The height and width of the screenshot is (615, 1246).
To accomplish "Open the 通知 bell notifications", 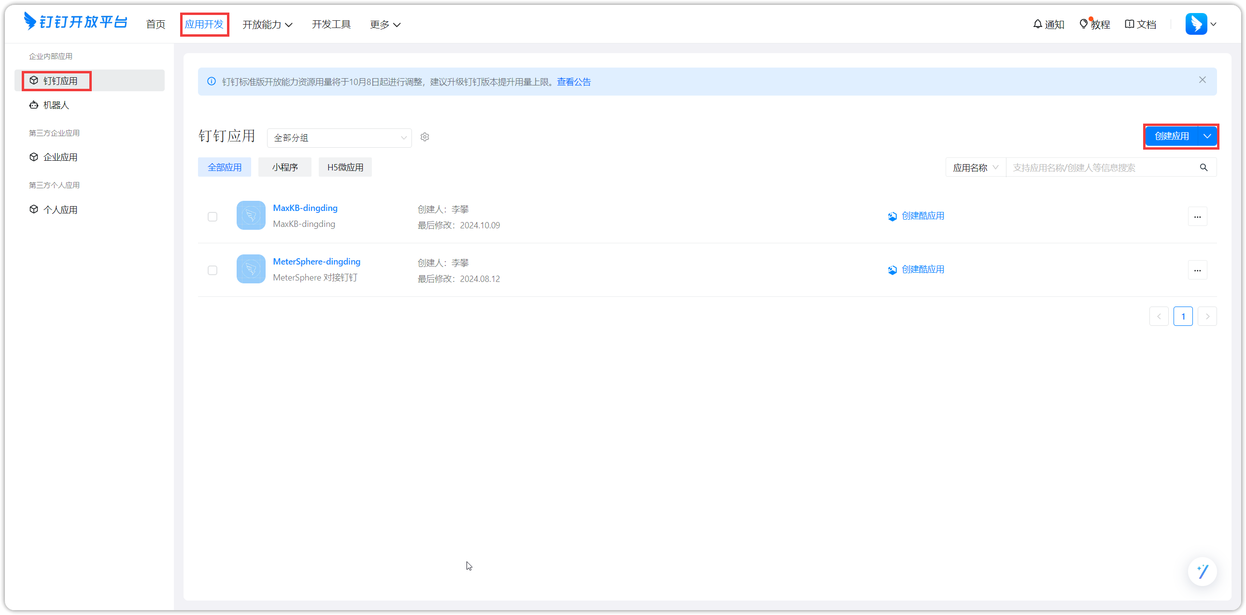I will click(1048, 24).
